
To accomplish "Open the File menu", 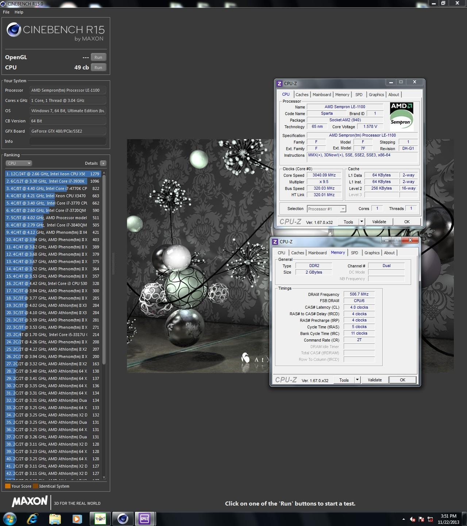I will [6, 12].
